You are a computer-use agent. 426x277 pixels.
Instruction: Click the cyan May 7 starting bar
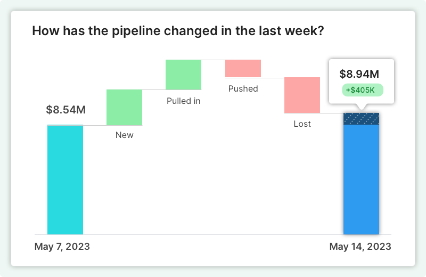click(x=65, y=180)
